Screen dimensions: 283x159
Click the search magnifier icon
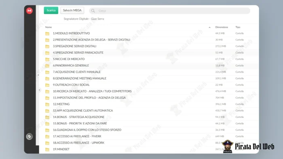pyautogui.click(x=93, y=11)
